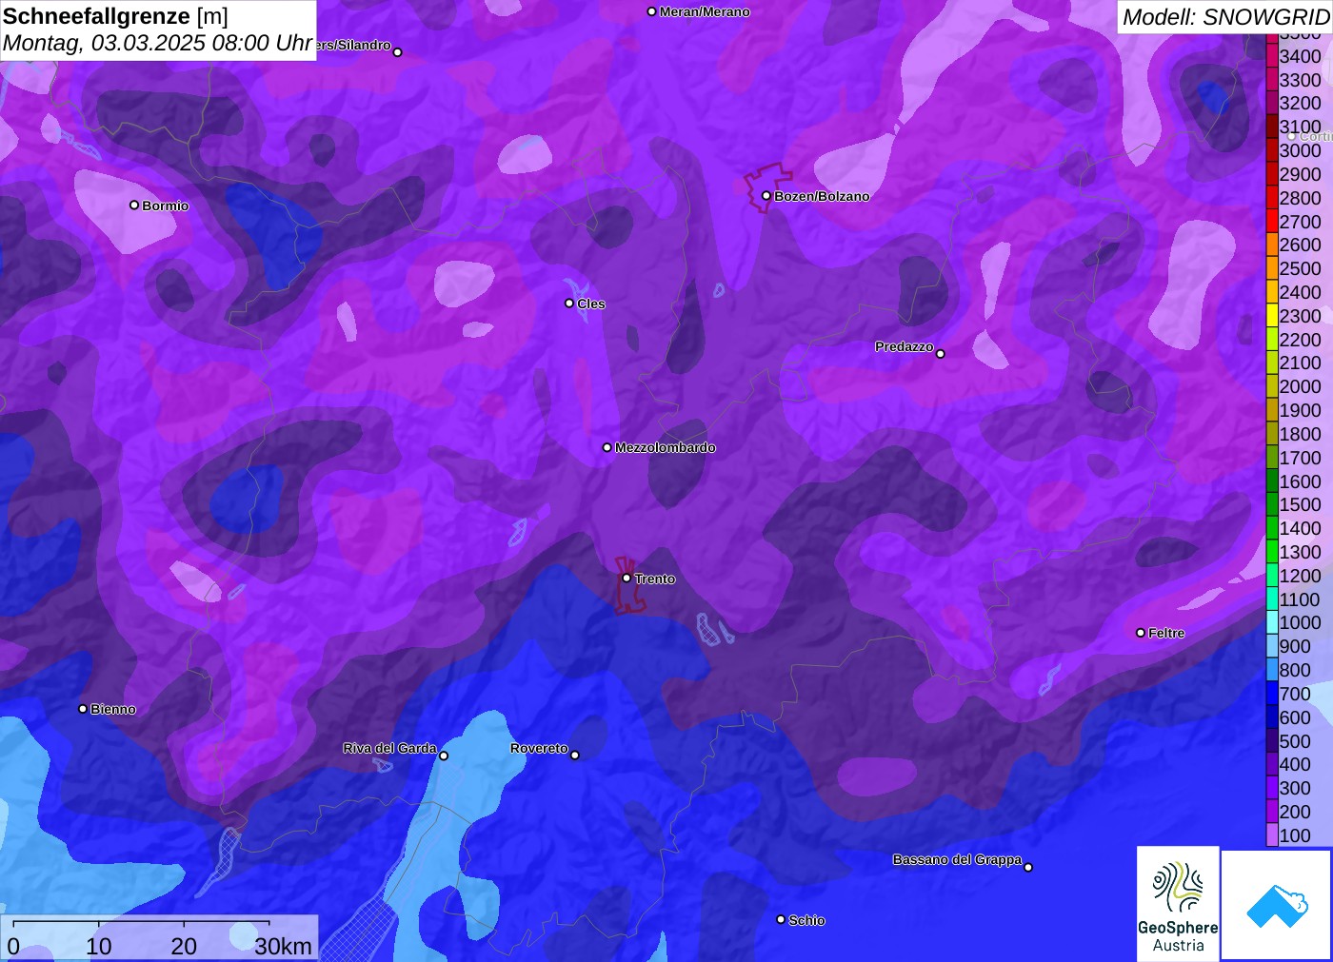
Task: Click the 100 m legend color swatch
Action: 1272,835
